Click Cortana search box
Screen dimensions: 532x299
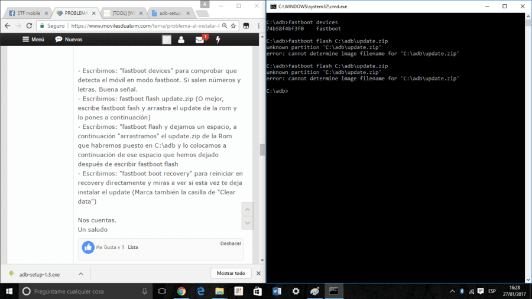[x=85, y=291]
